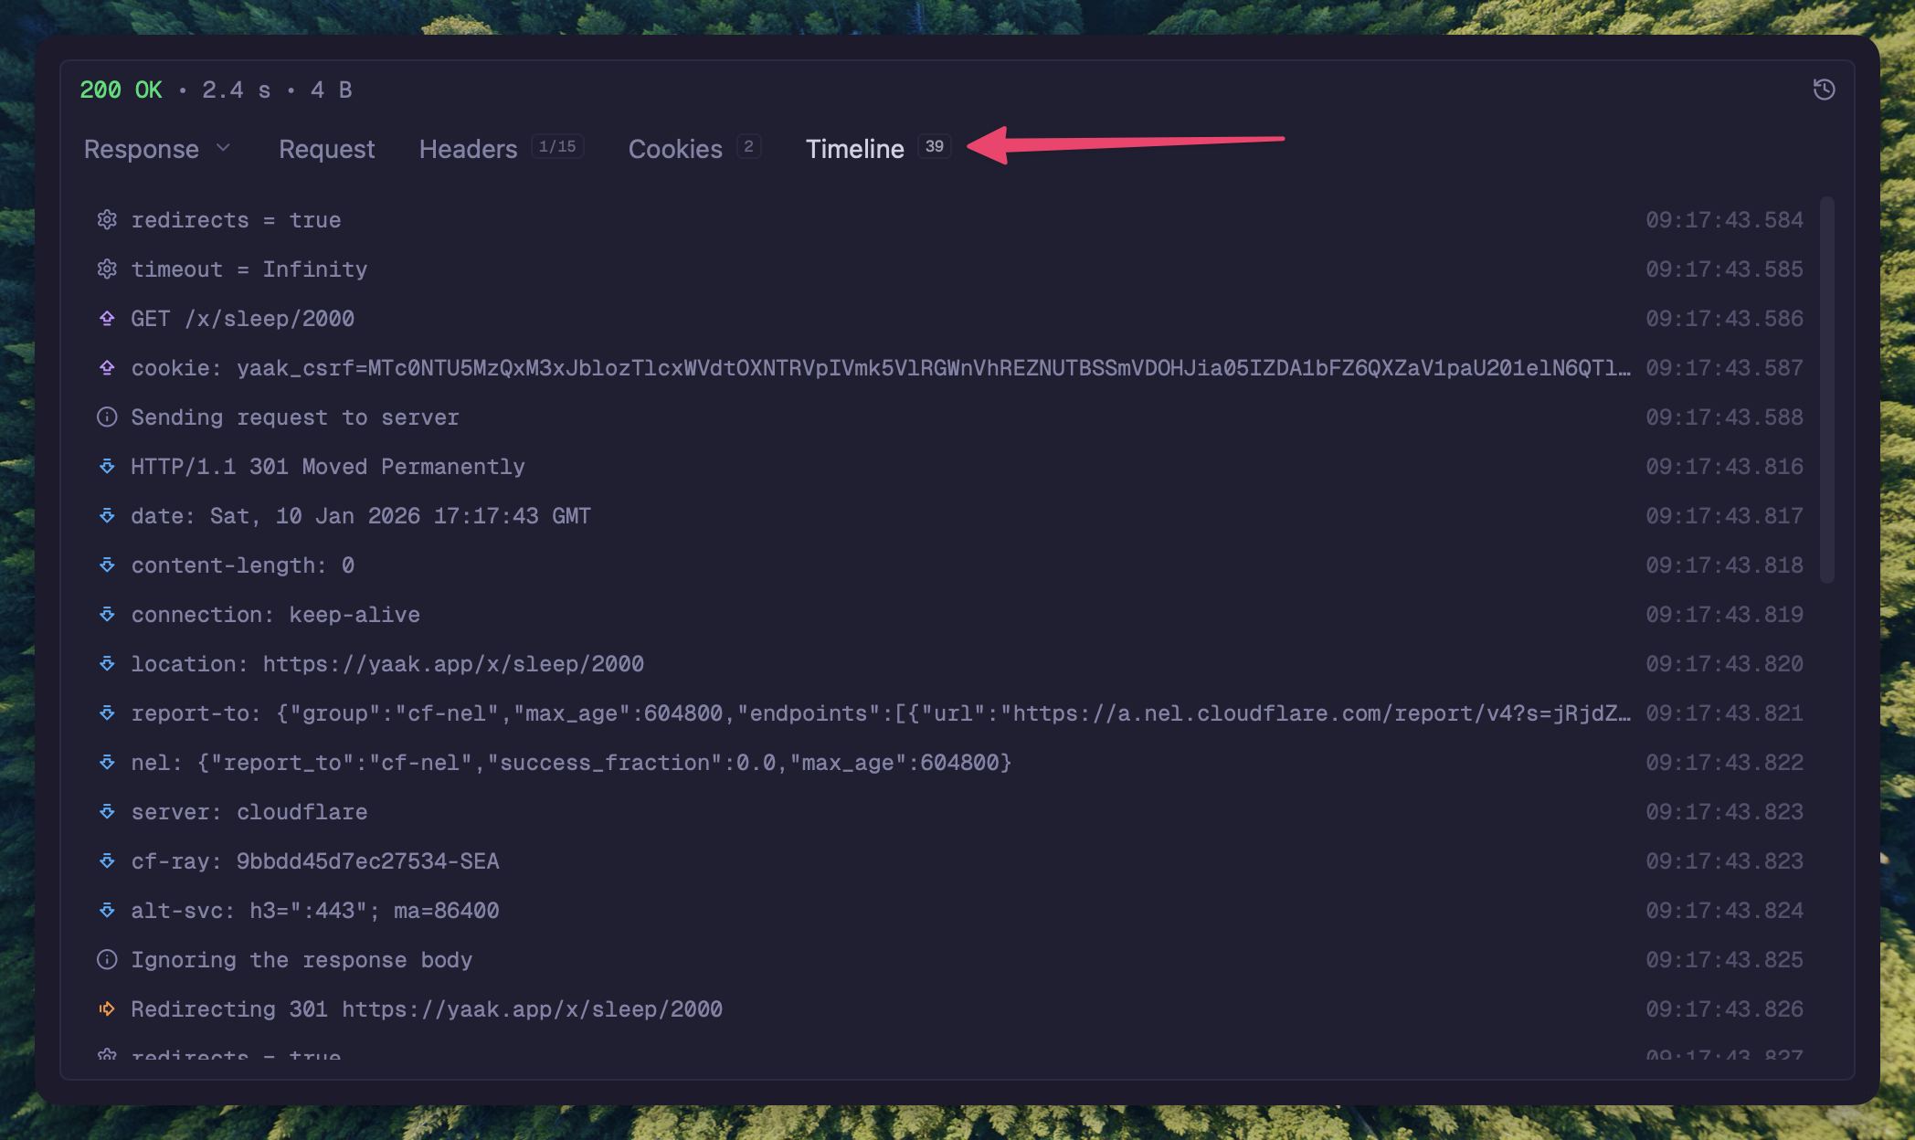
Task: Click gear icon beside timeout = Infinity
Action: 107,269
